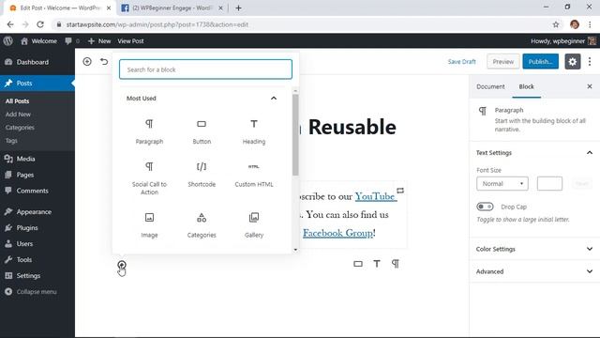The image size is (600, 338).
Task: Go to Add New under Posts
Action: (18, 115)
